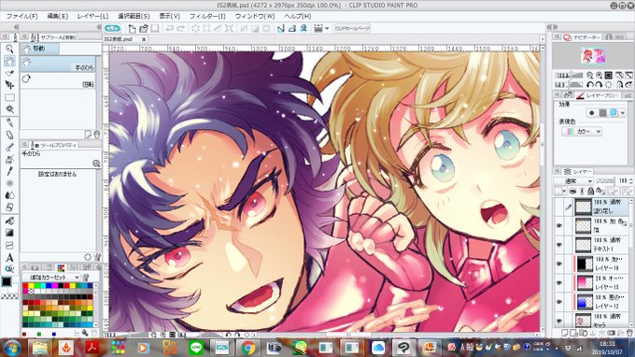This screenshot has height=357, width=635.
Task: Delete layer via trash icon in Layer panel
Action: [x=629, y=333]
